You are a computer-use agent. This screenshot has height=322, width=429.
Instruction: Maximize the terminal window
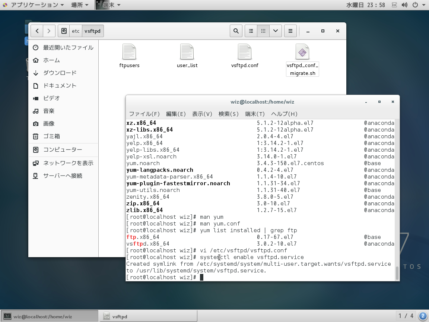click(379, 102)
